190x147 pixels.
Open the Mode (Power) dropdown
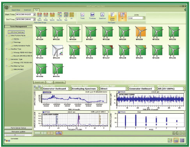[x=185, y=89]
